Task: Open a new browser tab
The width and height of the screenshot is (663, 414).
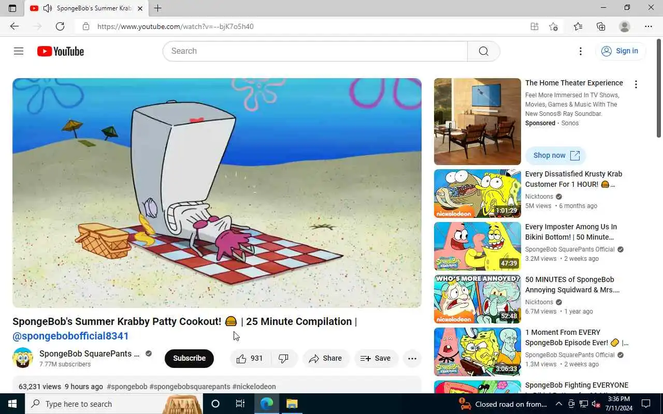Action: pyautogui.click(x=158, y=8)
